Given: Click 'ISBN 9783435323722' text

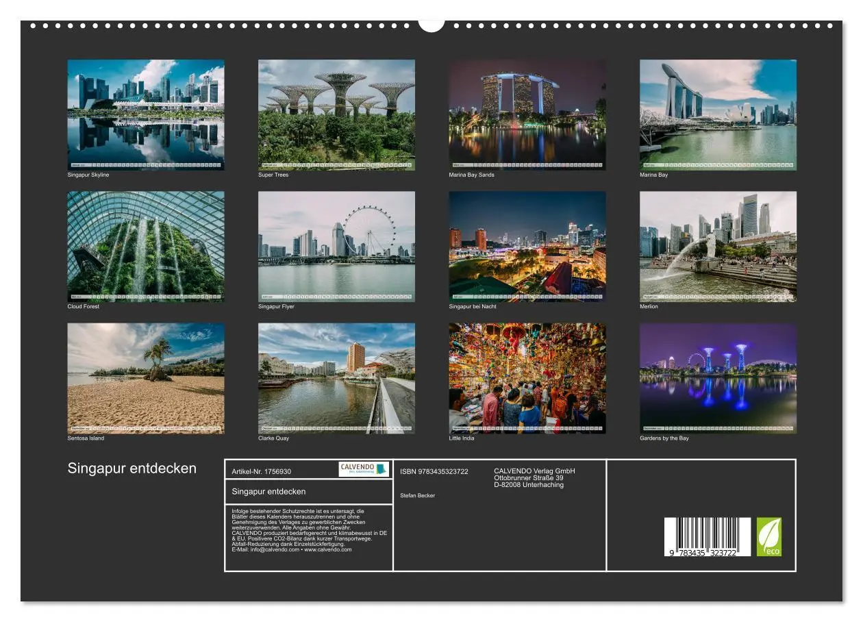Looking at the screenshot, I should [x=434, y=471].
